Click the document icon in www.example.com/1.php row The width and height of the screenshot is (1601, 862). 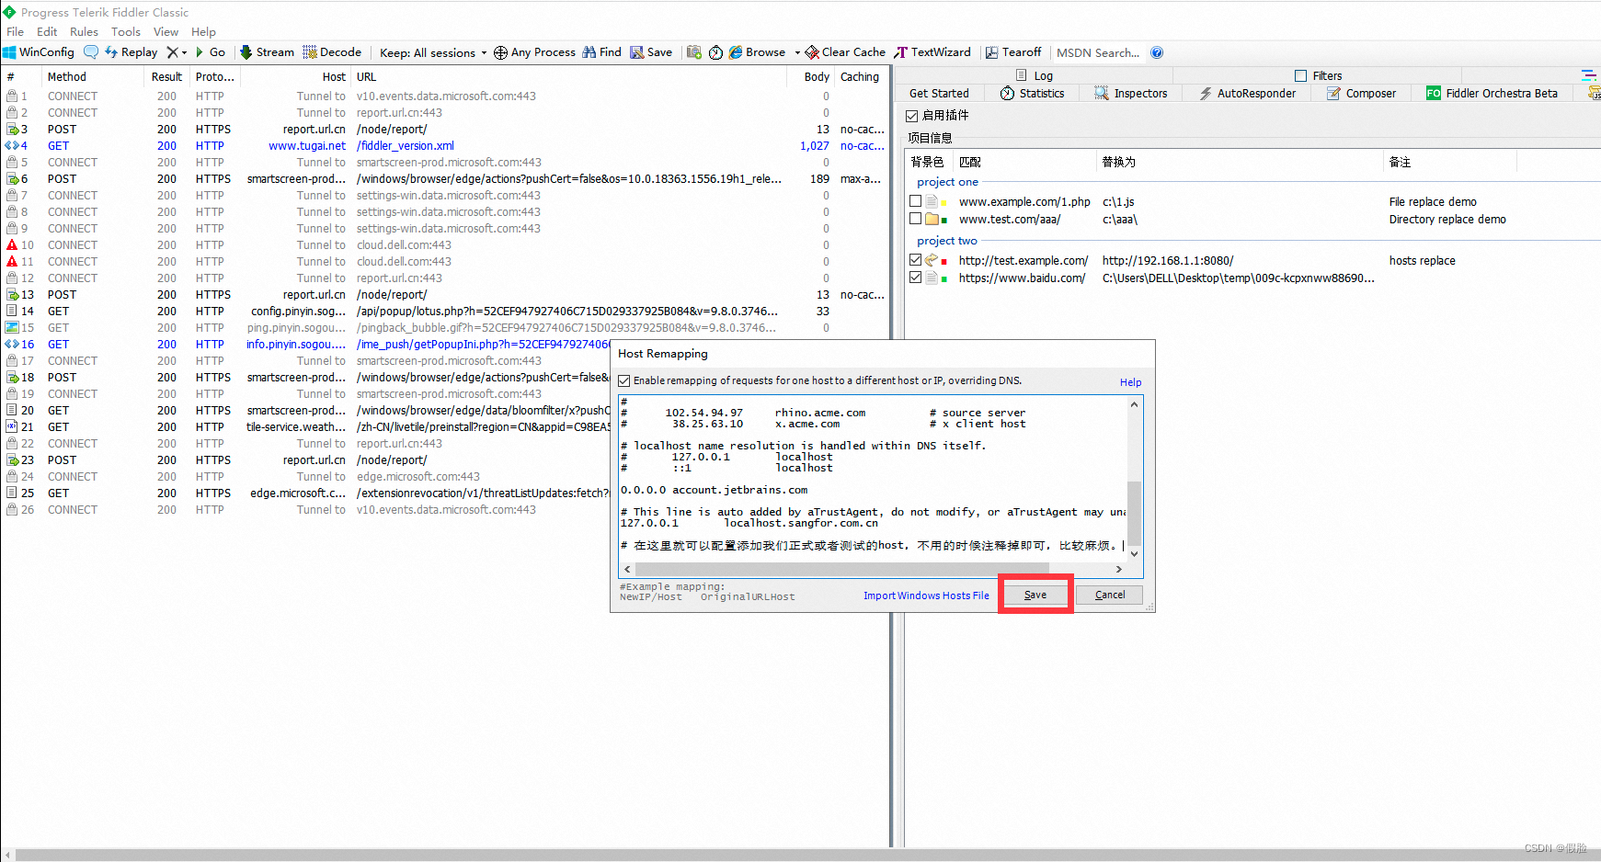click(x=932, y=202)
